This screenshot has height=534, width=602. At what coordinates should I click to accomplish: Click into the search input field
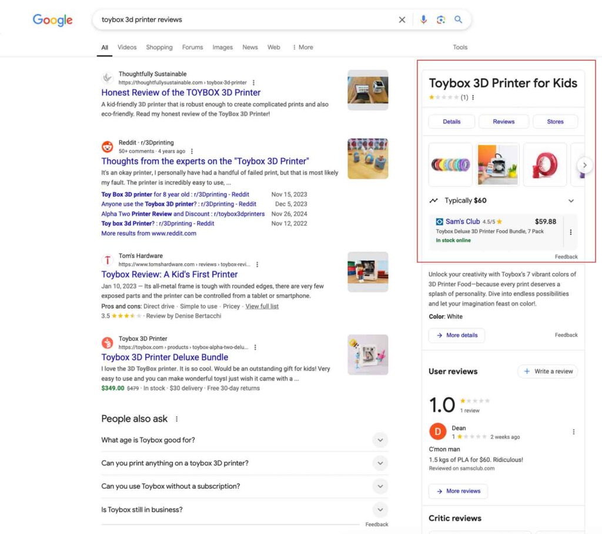tap(246, 19)
